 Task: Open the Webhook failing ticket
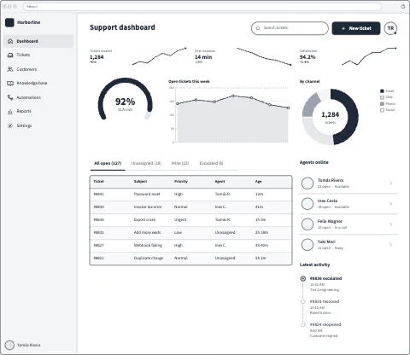[190, 246]
